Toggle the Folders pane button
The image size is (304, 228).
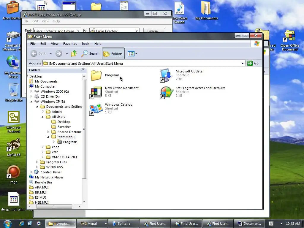pyautogui.click(x=113, y=53)
